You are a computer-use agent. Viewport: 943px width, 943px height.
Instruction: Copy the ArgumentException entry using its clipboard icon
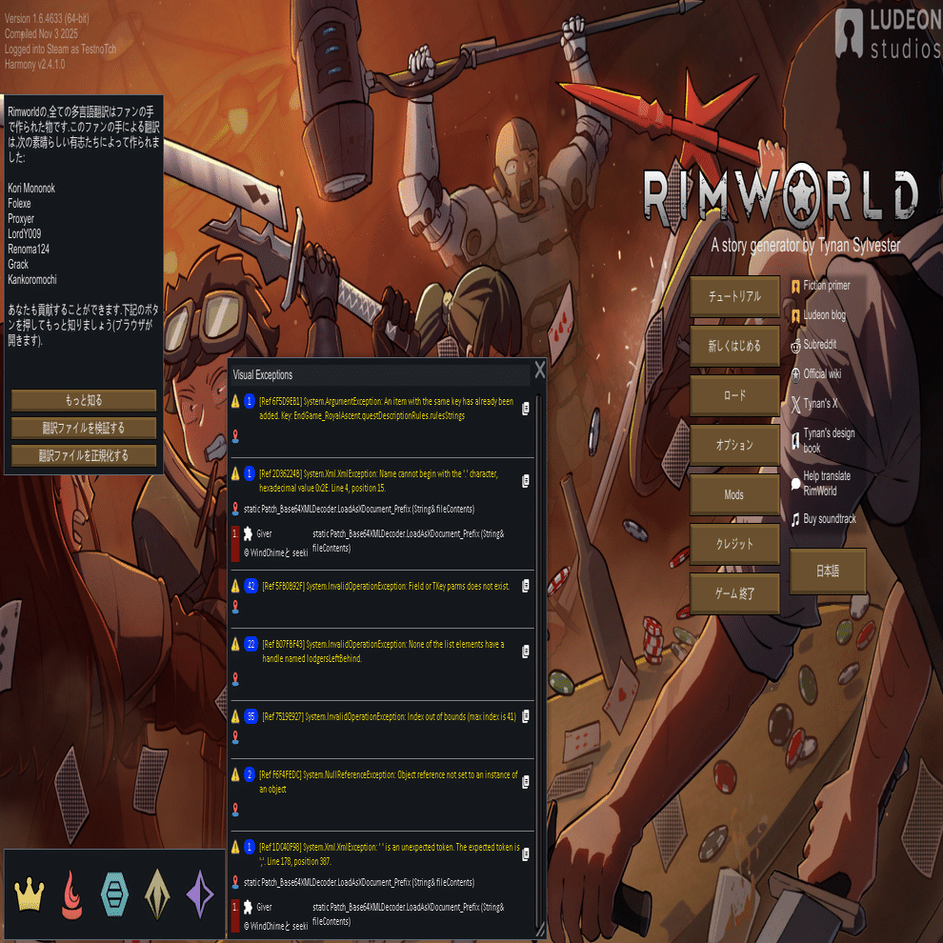[525, 408]
